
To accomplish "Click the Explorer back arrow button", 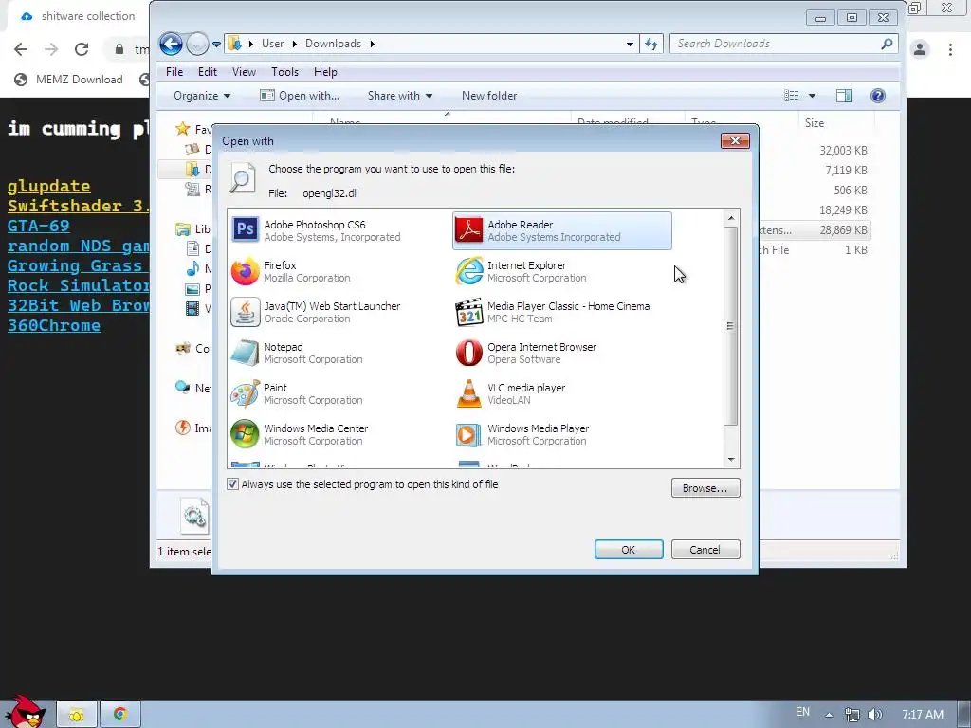I will click(x=171, y=44).
